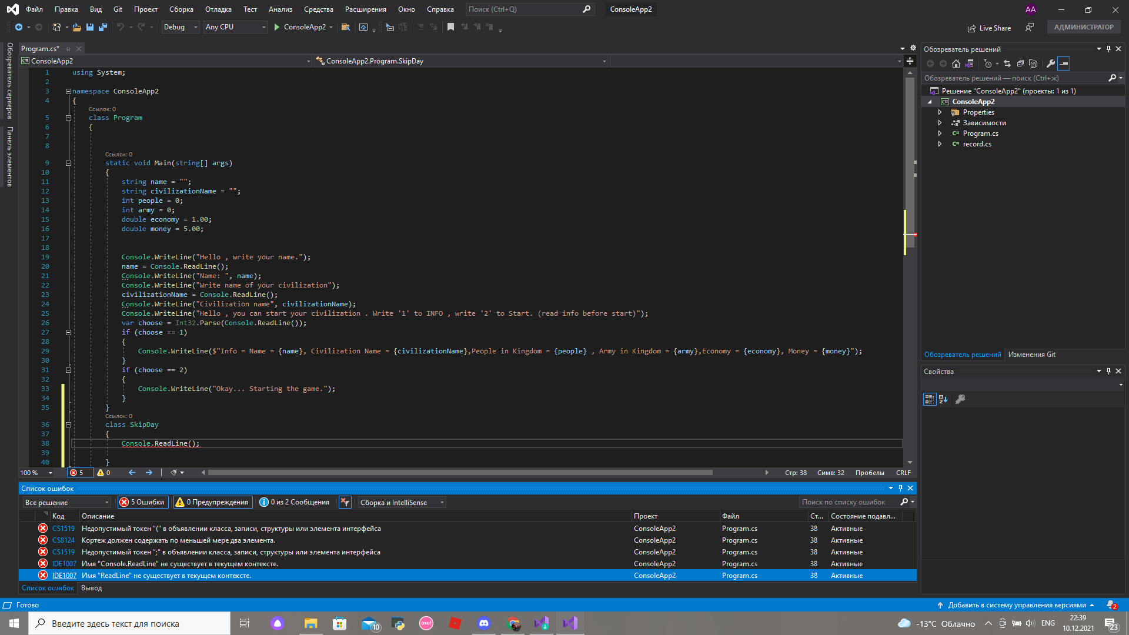
Task: Click Collapse All icon in Solution Explorer
Action: click(x=1020, y=63)
